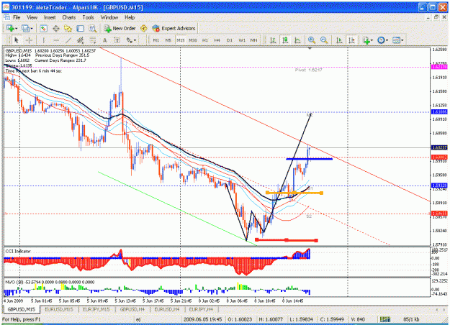Select the arrow Cursor tool

[17, 40]
